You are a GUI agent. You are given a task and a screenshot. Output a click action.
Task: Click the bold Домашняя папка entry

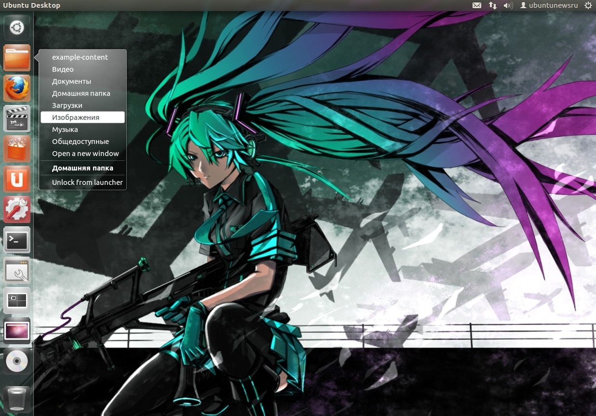tap(82, 168)
